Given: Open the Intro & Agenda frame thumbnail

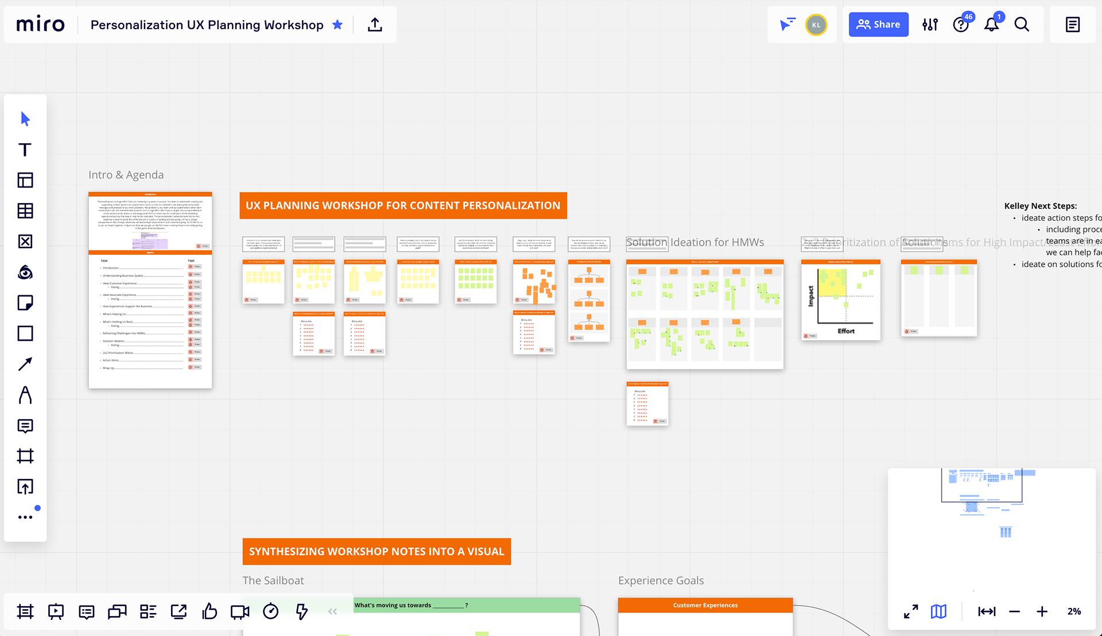Looking at the screenshot, I should (x=150, y=290).
